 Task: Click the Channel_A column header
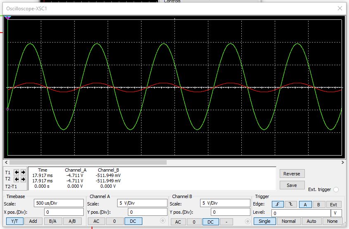coord(75,170)
